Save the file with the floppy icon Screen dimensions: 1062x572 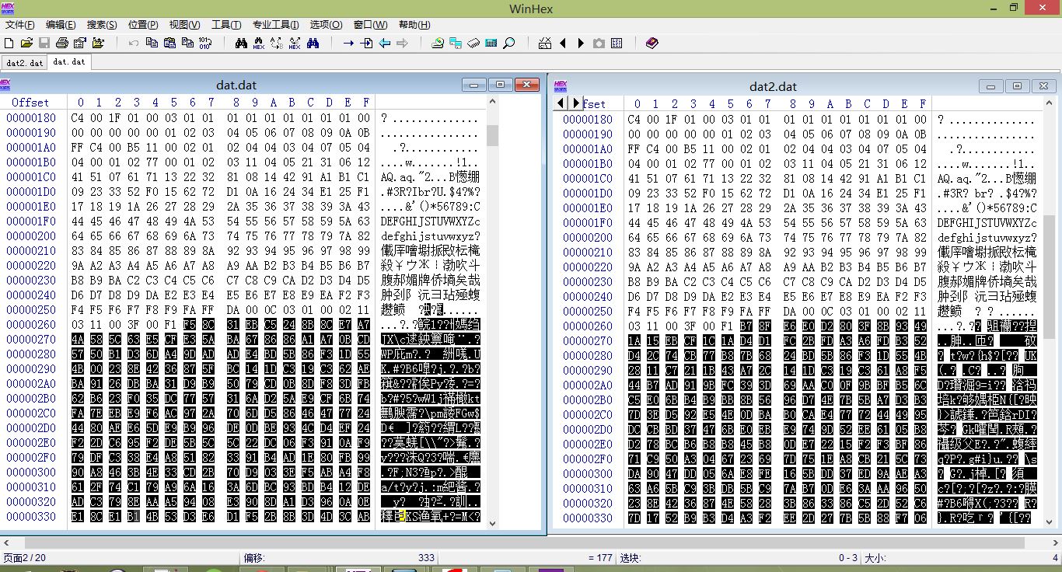click(44, 43)
